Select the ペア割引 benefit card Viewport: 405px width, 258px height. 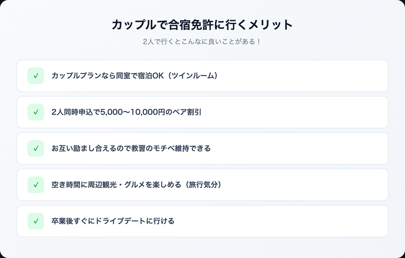point(286,112)
